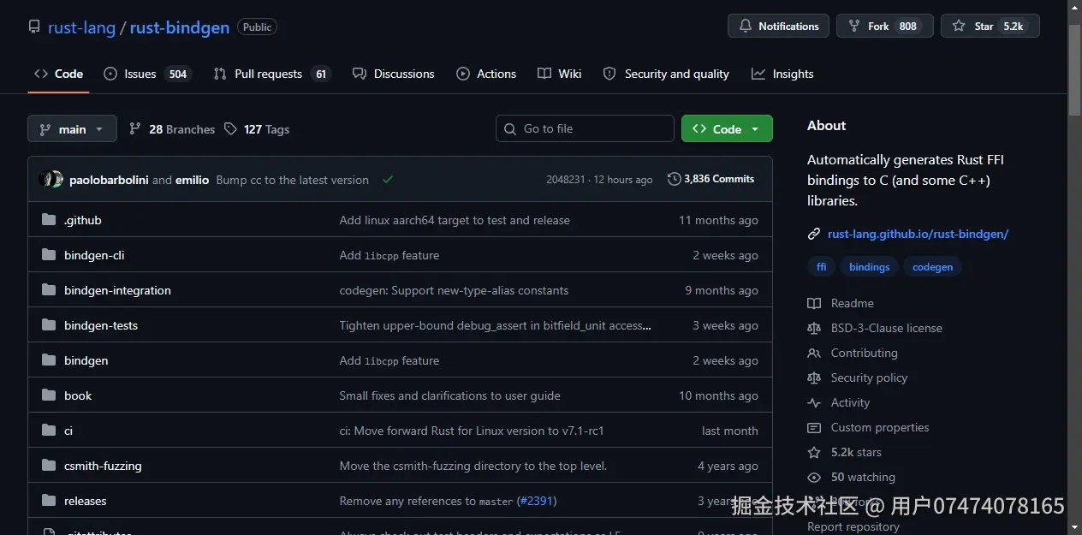This screenshot has height=535, width=1082.
Task: View the 127 Tags link
Action: [257, 129]
